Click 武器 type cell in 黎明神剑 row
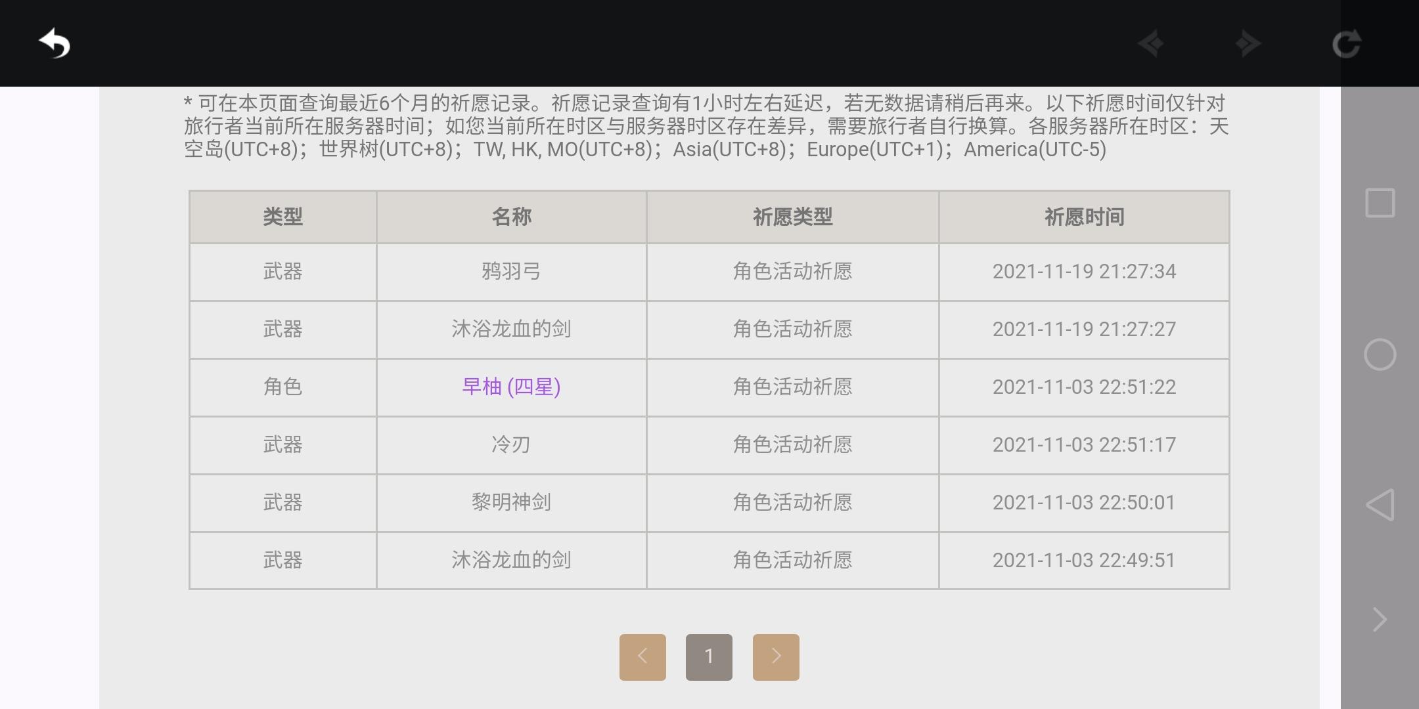The width and height of the screenshot is (1419, 709). (x=283, y=502)
